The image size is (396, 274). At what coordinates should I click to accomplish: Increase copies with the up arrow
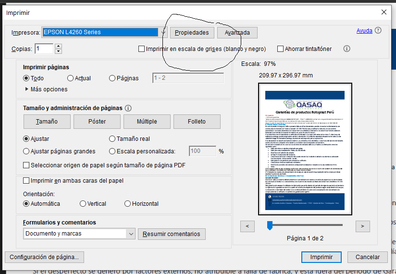point(58,46)
